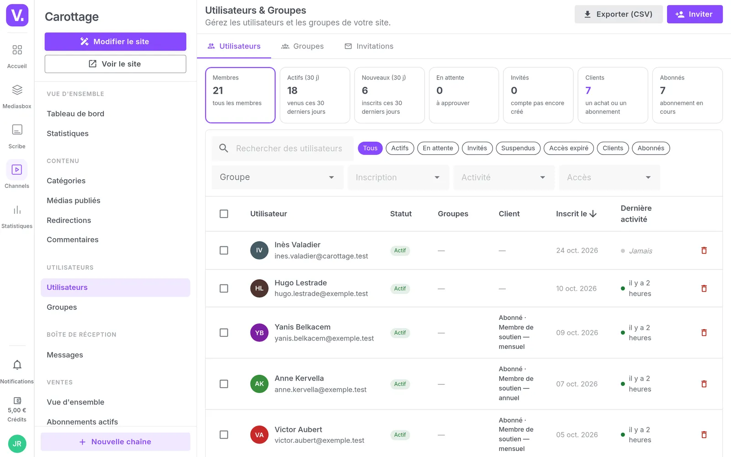Switch to the Invitations tab
The image size is (731, 457).
pyautogui.click(x=369, y=46)
